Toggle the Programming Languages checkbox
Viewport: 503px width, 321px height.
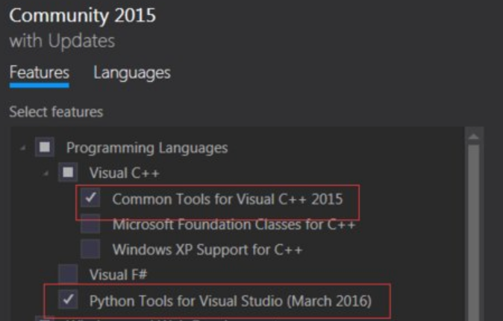coord(45,147)
